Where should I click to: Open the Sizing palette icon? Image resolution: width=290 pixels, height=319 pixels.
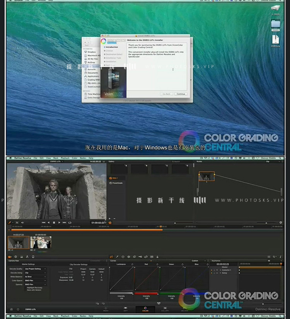[146, 257]
